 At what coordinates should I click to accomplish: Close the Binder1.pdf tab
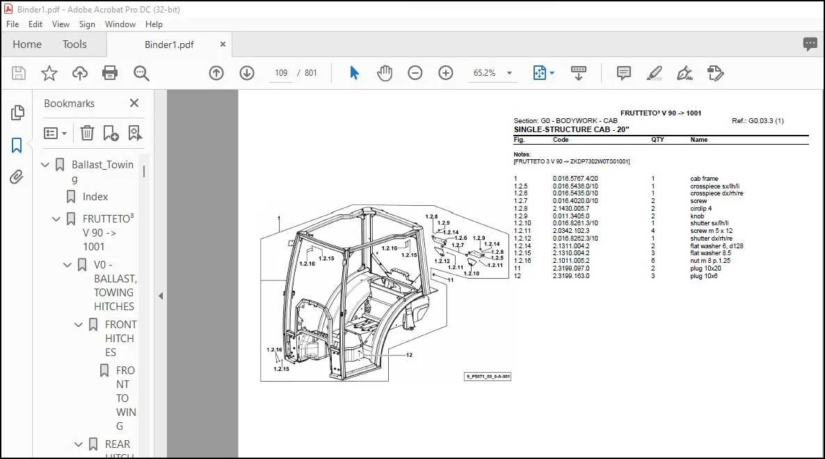pyautogui.click(x=223, y=45)
